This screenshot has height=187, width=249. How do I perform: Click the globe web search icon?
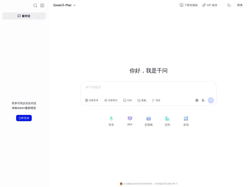click(196, 100)
